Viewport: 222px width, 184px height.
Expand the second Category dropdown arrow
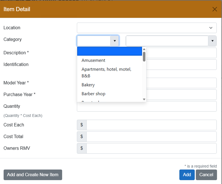tap(212, 41)
